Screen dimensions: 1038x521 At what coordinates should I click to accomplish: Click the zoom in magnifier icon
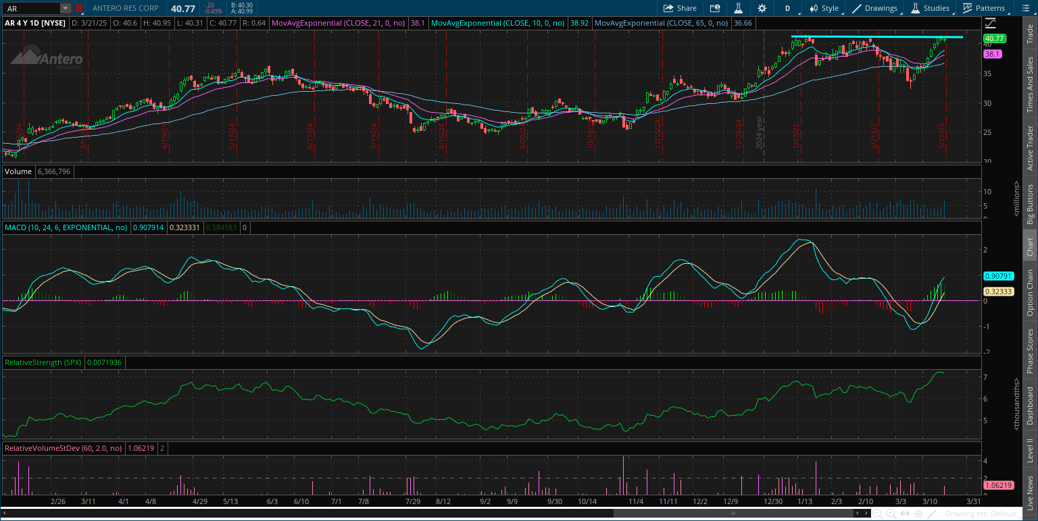pos(892,514)
